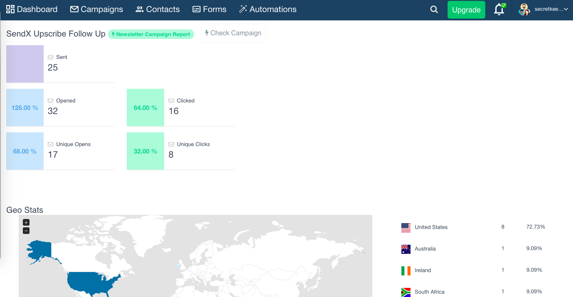Click the clicked count 16
Image resolution: width=573 pixels, height=297 pixels.
pos(174,111)
